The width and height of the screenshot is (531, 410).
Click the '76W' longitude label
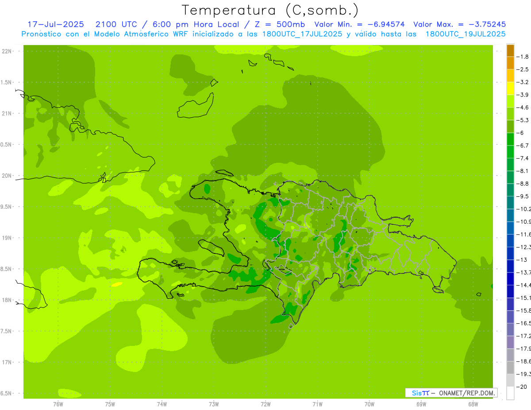[58, 404]
